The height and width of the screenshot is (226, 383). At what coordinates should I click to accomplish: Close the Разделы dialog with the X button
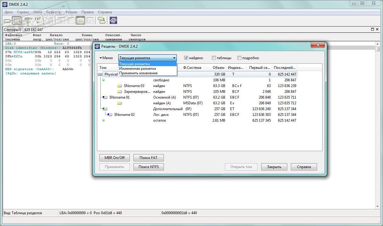point(318,45)
